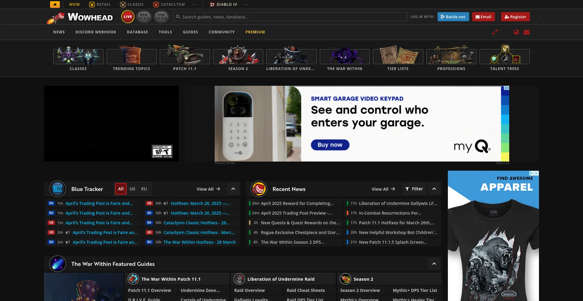
Task: Select the EU filter in Blue Tracker
Action: pyautogui.click(x=144, y=189)
